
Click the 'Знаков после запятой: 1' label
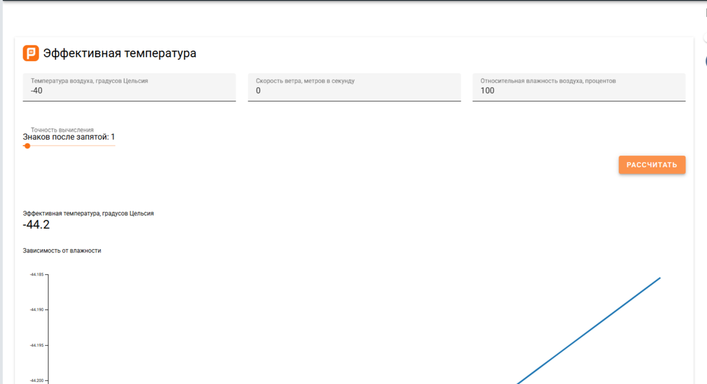pos(69,137)
